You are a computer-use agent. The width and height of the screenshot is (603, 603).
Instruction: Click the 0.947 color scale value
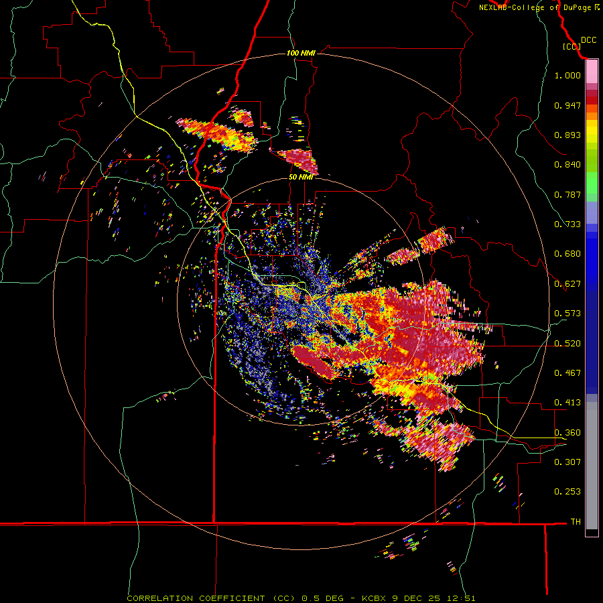[x=567, y=105]
